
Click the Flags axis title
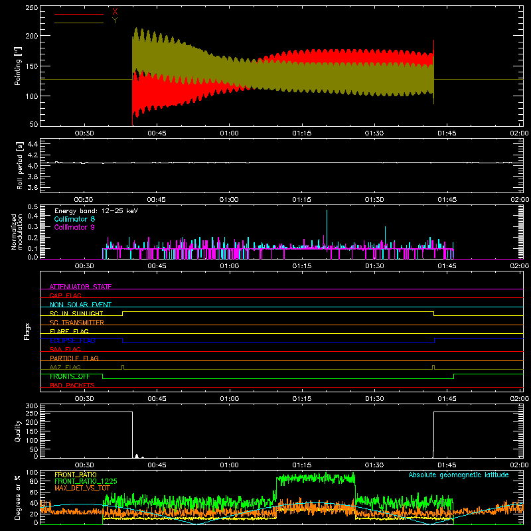[x=27, y=331]
